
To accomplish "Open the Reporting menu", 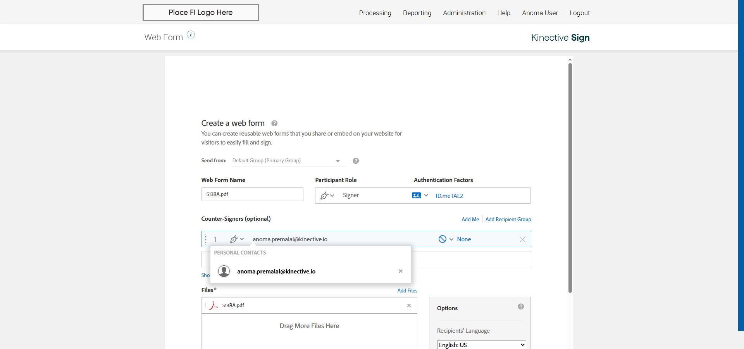I will (x=417, y=13).
